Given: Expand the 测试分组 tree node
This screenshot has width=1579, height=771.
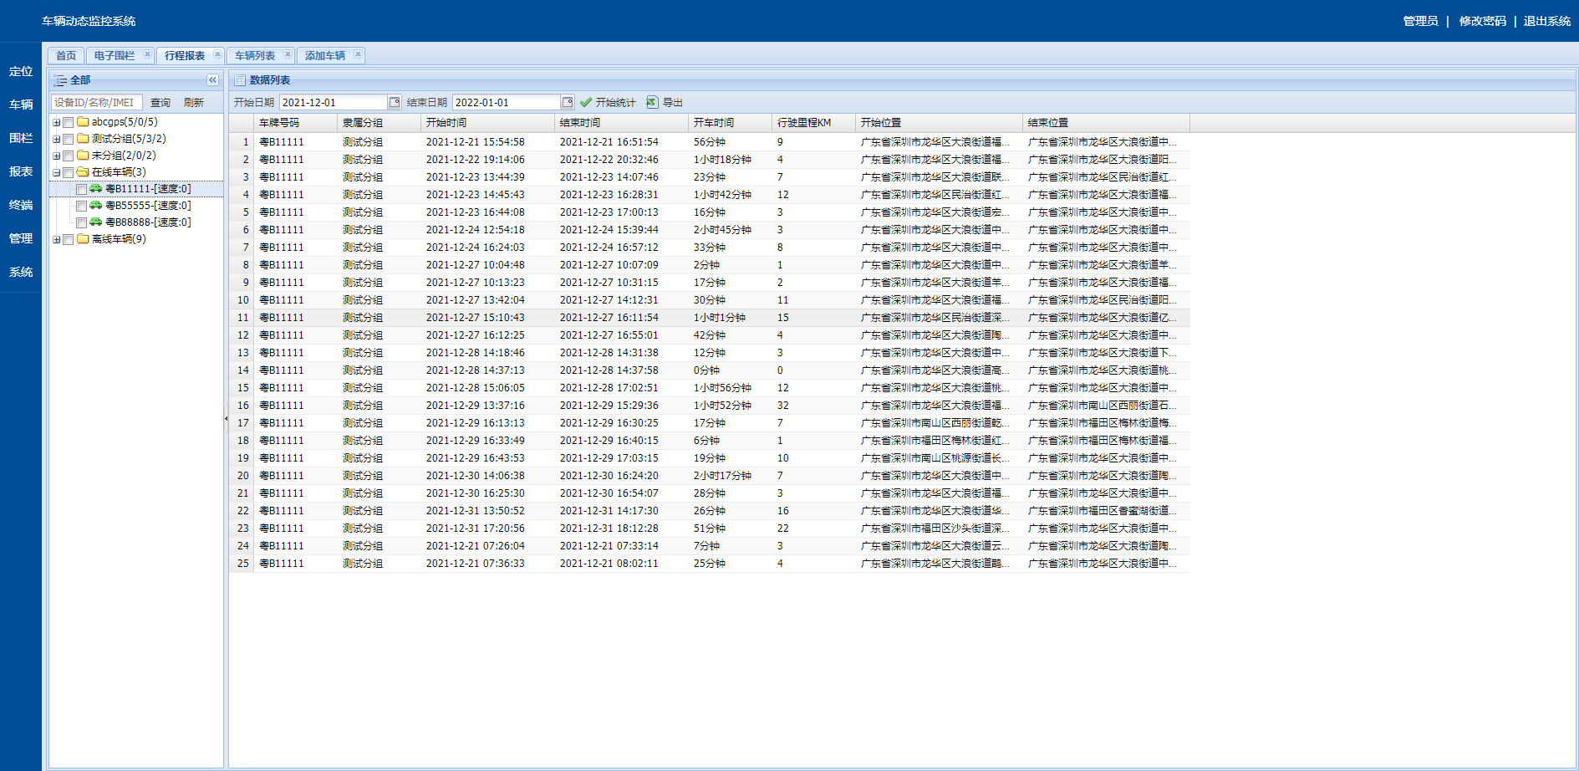Looking at the screenshot, I should [56, 139].
